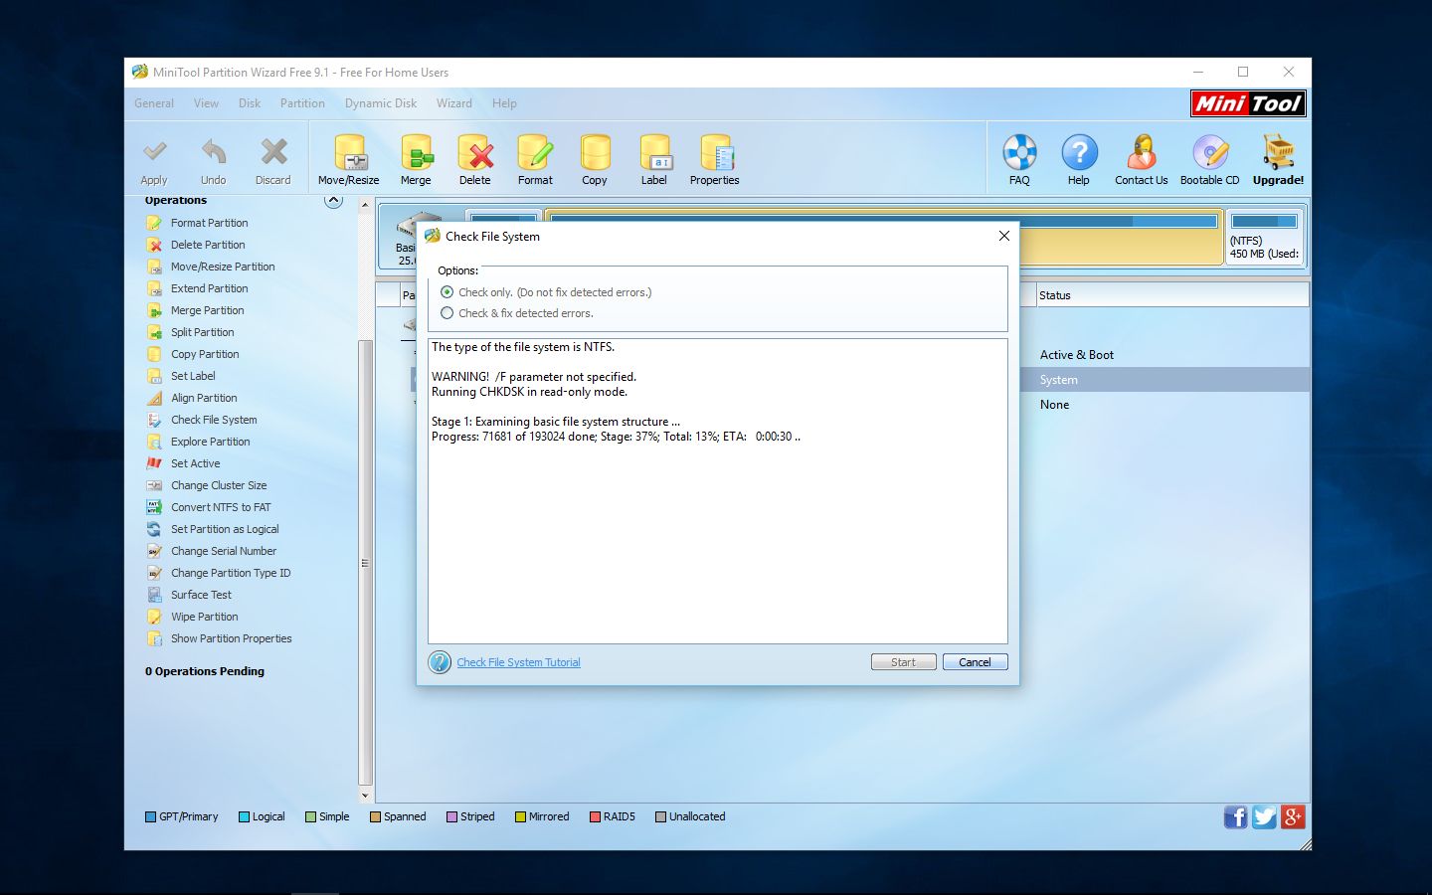Collapse the Operations panel chevron
1432x895 pixels.
334,201
